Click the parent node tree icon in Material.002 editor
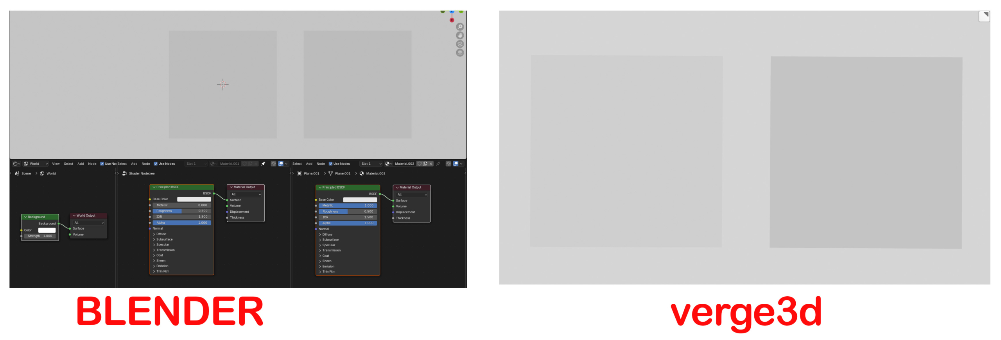 tap(448, 164)
